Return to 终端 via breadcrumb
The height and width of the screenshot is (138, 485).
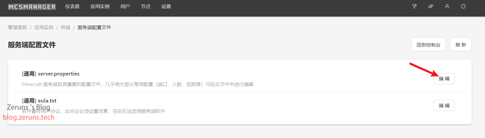pyautogui.click(x=66, y=27)
